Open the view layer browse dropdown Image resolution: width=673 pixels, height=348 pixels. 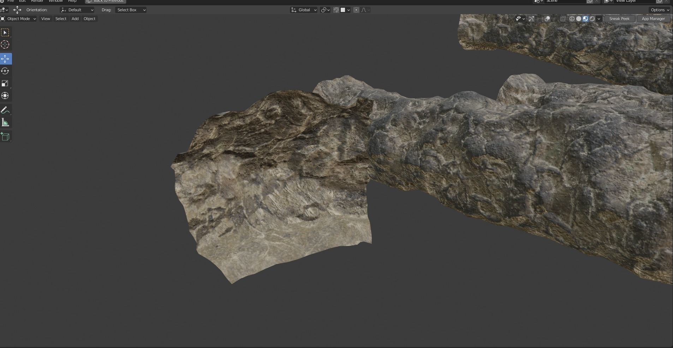click(608, 1)
